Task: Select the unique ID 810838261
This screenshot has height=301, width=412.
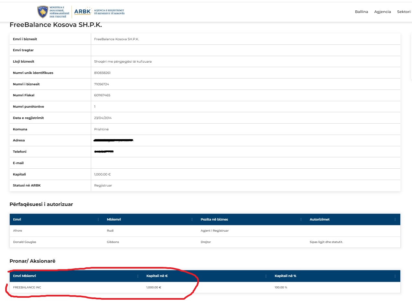Action: (x=103, y=73)
